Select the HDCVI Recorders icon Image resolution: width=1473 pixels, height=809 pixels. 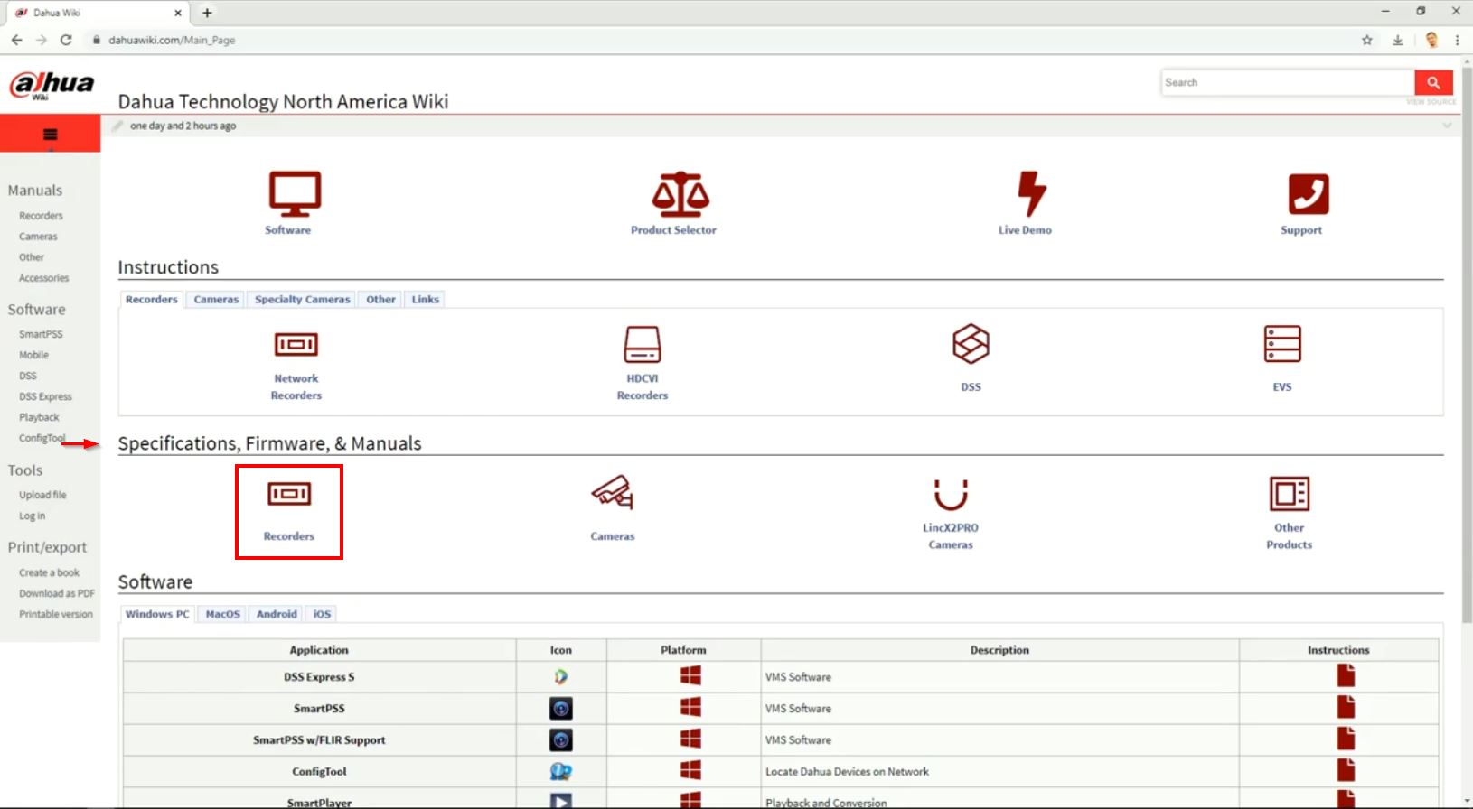(642, 344)
